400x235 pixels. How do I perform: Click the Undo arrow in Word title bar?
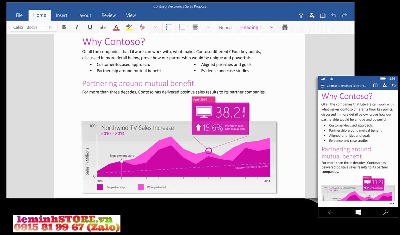coord(333,15)
